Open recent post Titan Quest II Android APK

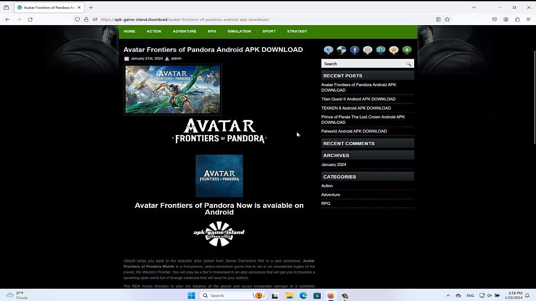(358, 99)
